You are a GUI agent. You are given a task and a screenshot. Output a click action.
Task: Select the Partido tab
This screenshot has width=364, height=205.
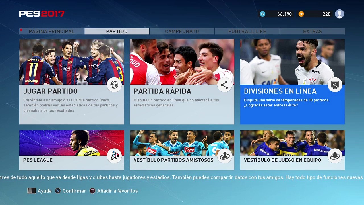tap(117, 31)
